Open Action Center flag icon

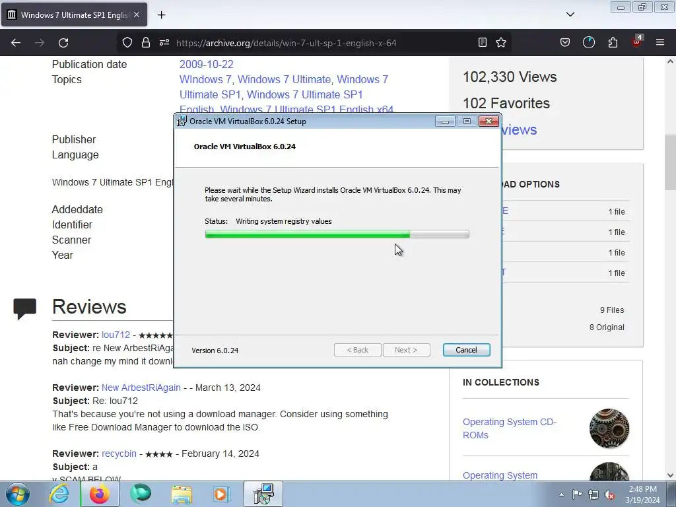click(577, 494)
